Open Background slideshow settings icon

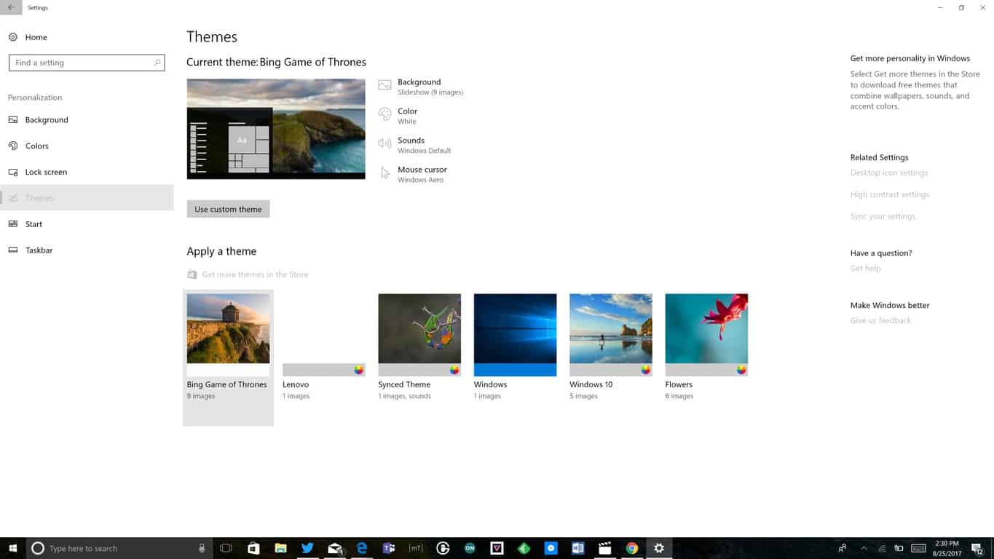pyautogui.click(x=384, y=86)
